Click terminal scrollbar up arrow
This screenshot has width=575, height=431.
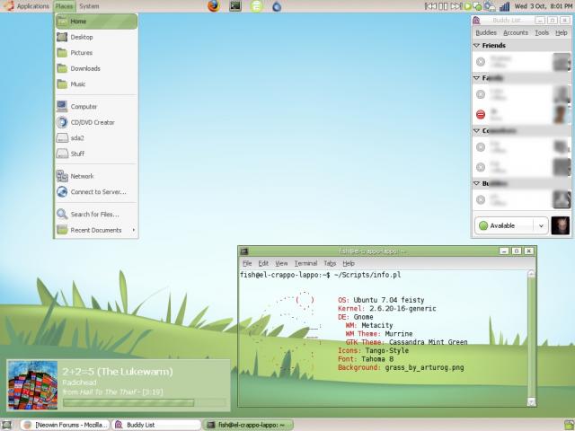point(531,274)
